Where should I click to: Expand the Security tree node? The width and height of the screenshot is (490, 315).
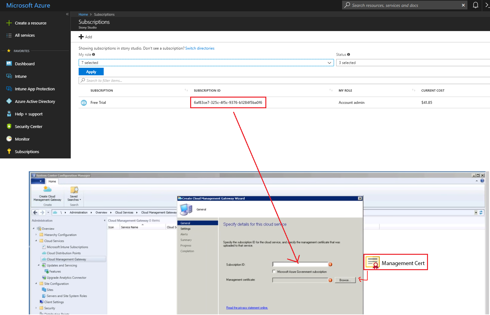point(36,308)
